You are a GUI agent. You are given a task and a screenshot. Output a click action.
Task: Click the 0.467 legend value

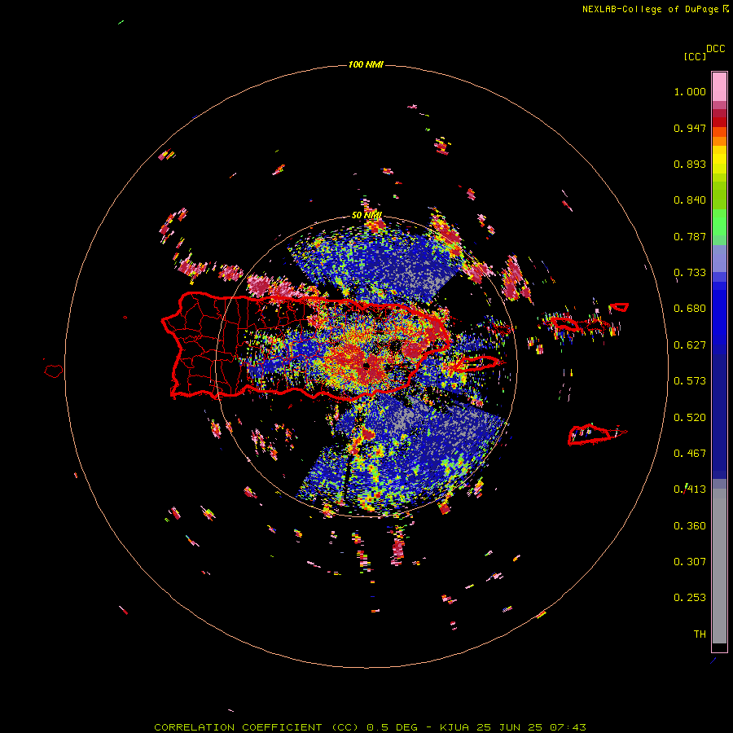point(690,454)
